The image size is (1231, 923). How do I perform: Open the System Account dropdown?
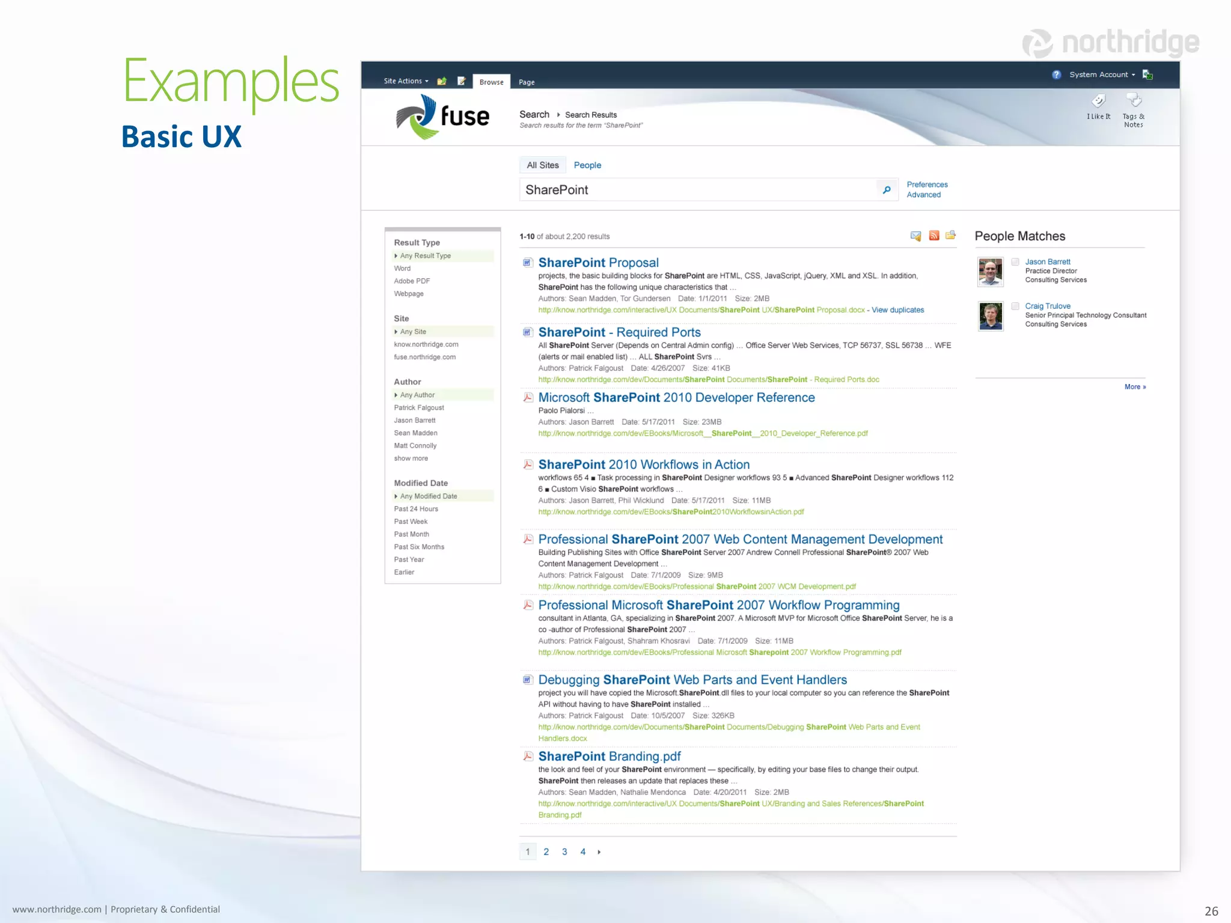pos(1102,75)
